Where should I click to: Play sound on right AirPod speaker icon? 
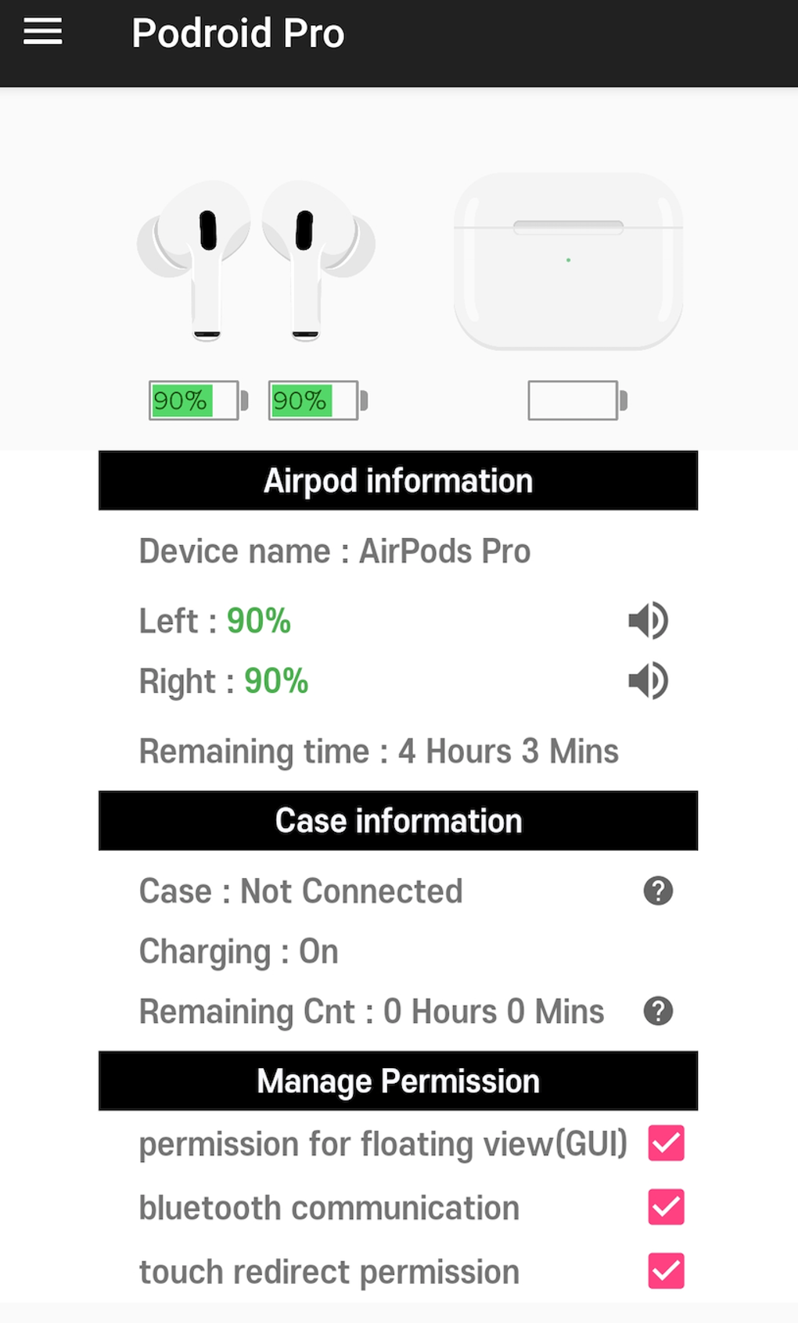[648, 680]
